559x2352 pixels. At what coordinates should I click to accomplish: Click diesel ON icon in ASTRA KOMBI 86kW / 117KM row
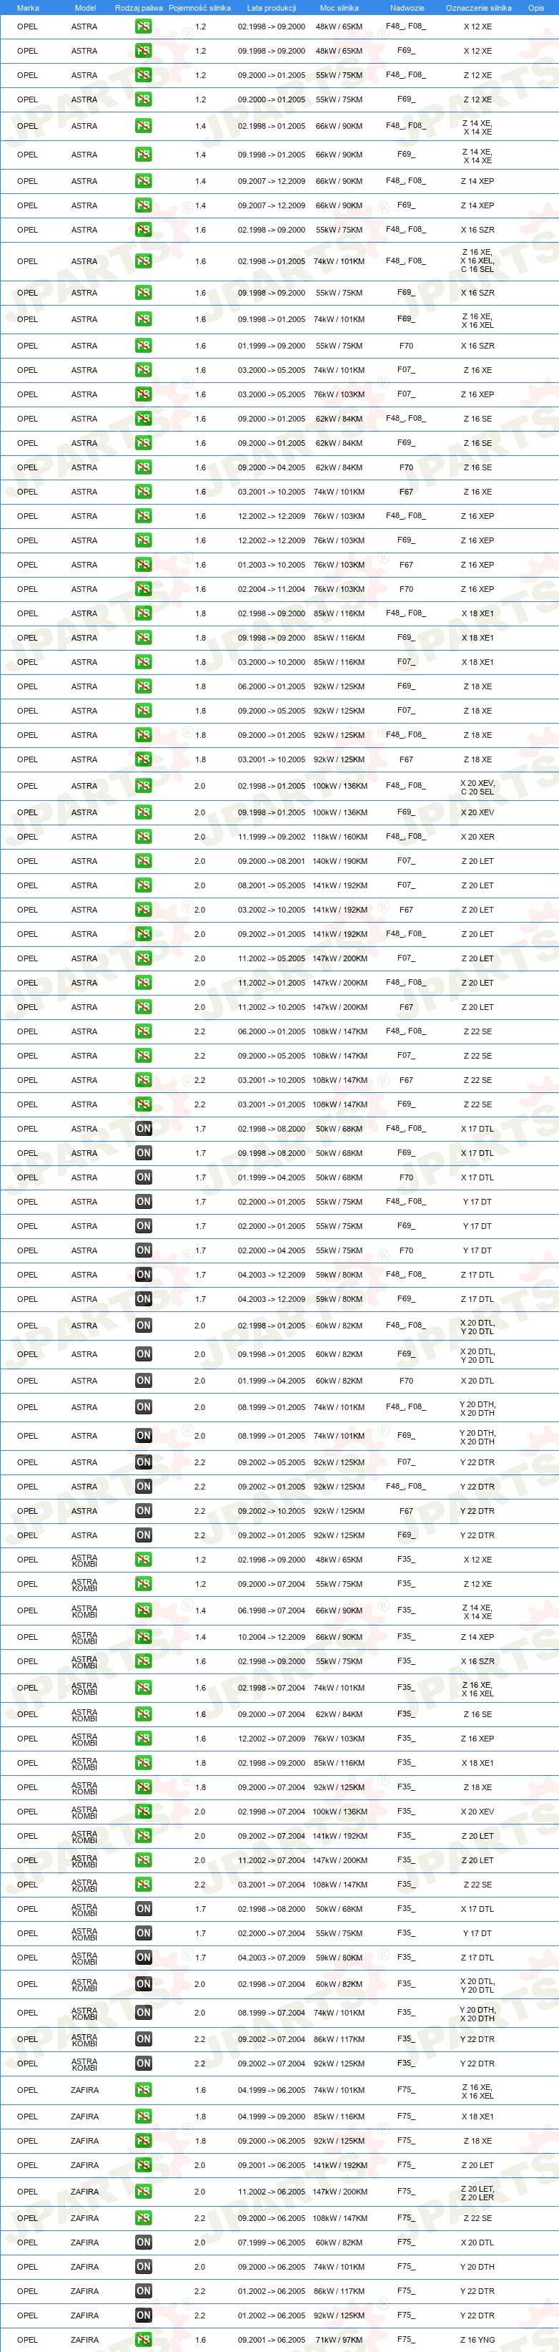(x=143, y=2038)
